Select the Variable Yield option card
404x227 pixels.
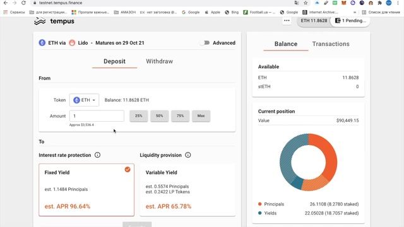[x=187, y=190]
